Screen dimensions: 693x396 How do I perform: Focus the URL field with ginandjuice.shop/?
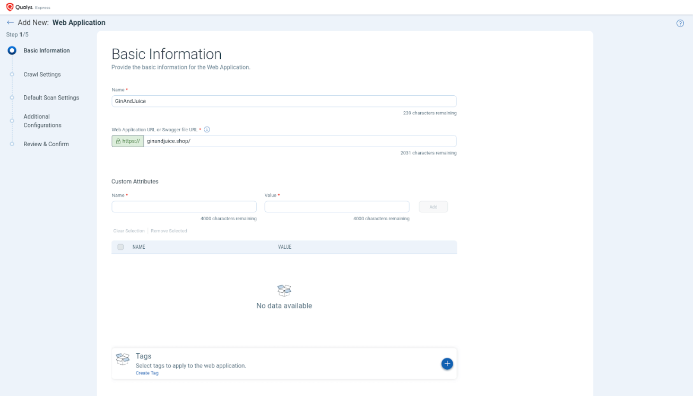(x=300, y=141)
